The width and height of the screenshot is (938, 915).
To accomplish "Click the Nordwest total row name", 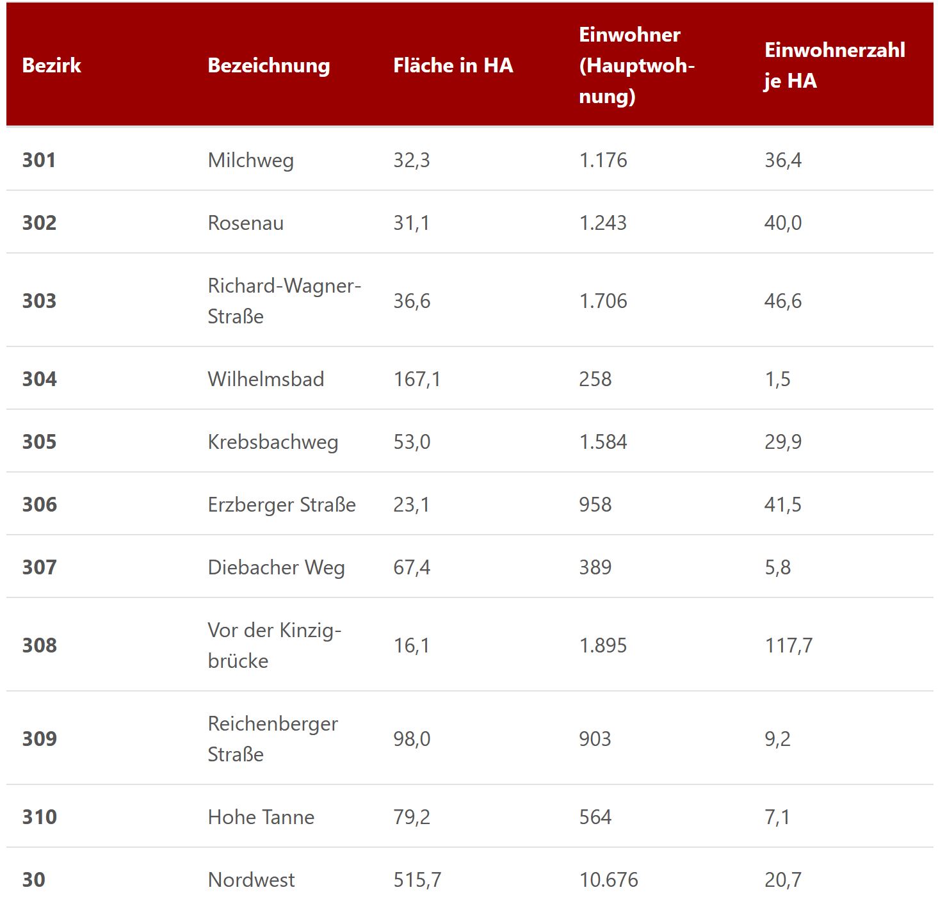I will (x=252, y=880).
